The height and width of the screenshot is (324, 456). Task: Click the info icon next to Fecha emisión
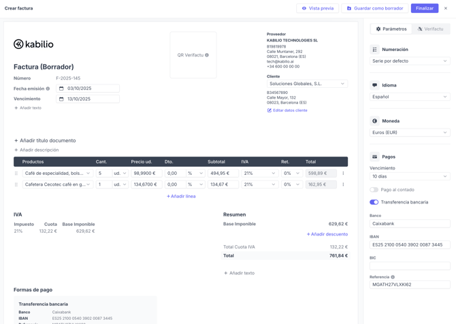pyautogui.click(x=48, y=88)
